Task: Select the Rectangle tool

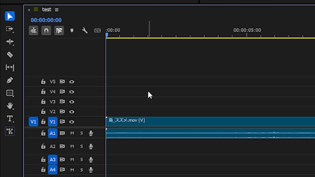Action: coord(10,93)
